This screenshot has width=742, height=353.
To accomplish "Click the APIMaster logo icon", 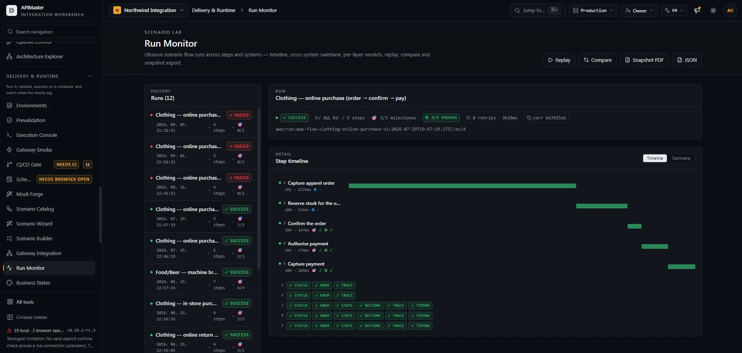I will click(11, 10).
